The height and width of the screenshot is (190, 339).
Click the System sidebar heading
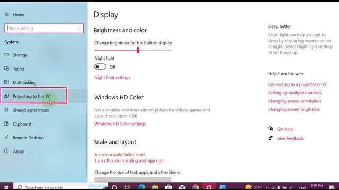click(x=11, y=42)
